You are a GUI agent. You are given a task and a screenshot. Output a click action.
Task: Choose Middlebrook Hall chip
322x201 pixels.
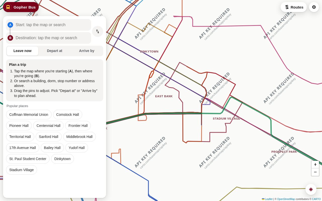point(79,137)
